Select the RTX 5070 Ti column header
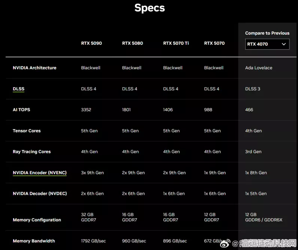Viewport: 298px width, 250px height. point(176,43)
